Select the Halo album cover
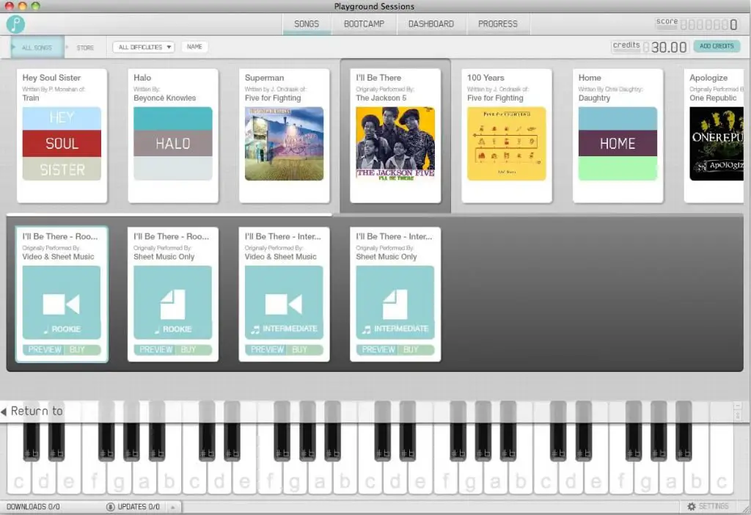Screen dimensions: 751x515 pyautogui.click(x=173, y=144)
